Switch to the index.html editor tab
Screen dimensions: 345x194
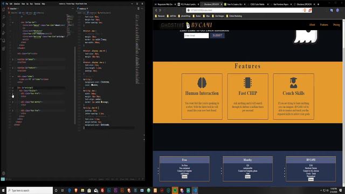13,9
